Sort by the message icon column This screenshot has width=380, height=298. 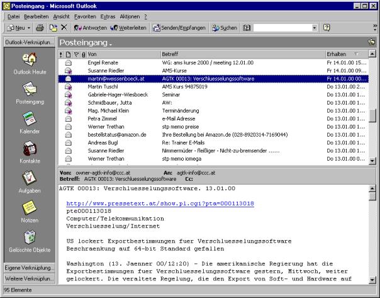(x=69, y=54)
